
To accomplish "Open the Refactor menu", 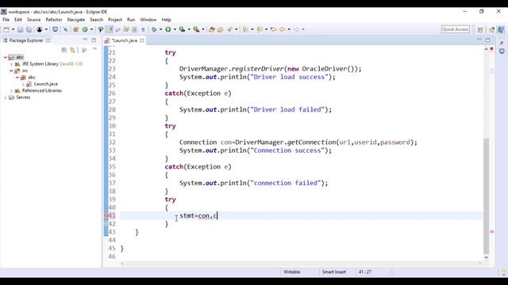I will (x=54, y=20).
